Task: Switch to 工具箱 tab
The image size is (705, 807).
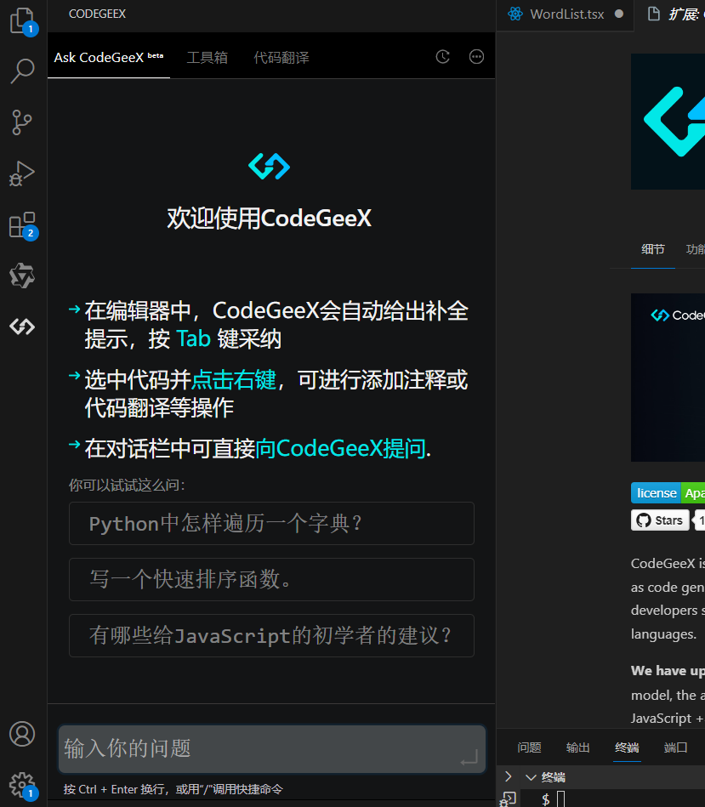Action: click(208, 57)
